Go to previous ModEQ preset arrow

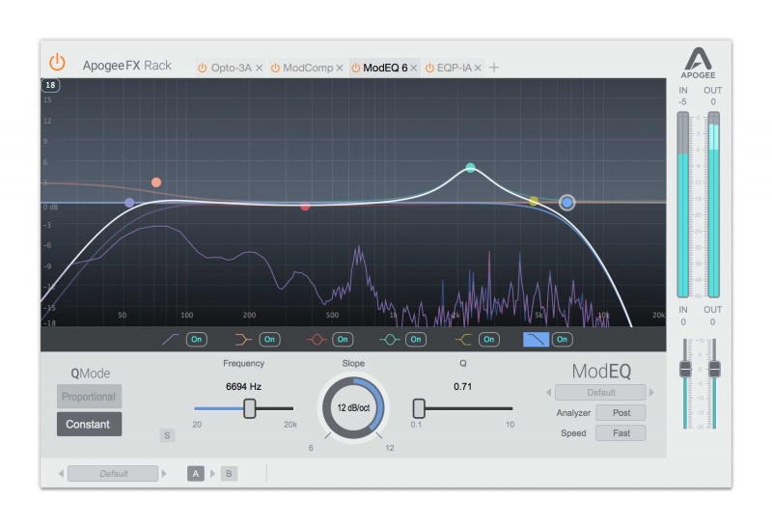point(548,393)
